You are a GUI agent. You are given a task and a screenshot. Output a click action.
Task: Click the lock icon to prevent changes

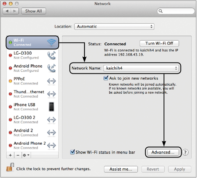point(10,167)
